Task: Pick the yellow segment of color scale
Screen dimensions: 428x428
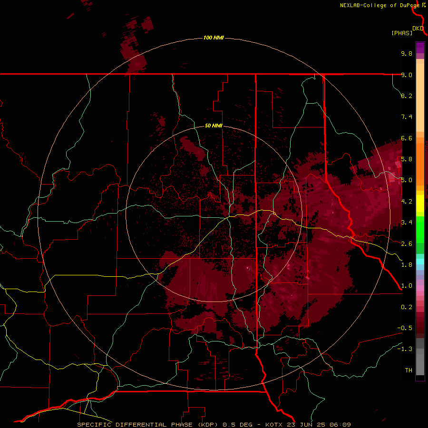Action: pyautogui.click(x=420, y=204)
